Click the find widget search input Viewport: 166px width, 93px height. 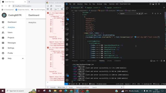(x=128, y=13)
